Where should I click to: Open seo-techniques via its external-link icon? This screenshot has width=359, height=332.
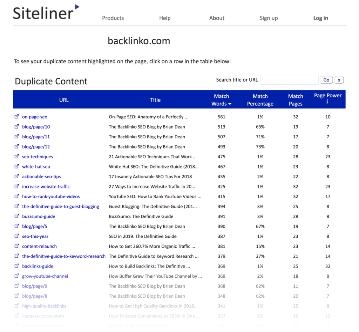pyautogui.click(x=16, y=157)
